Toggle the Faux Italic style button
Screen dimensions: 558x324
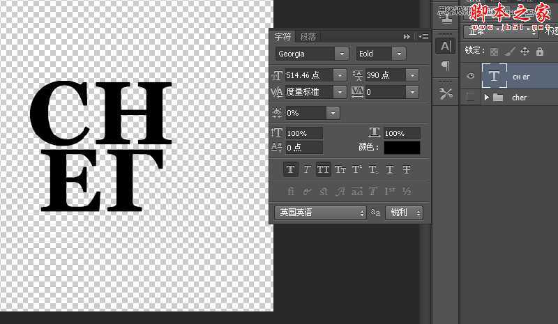click(306, 169)
